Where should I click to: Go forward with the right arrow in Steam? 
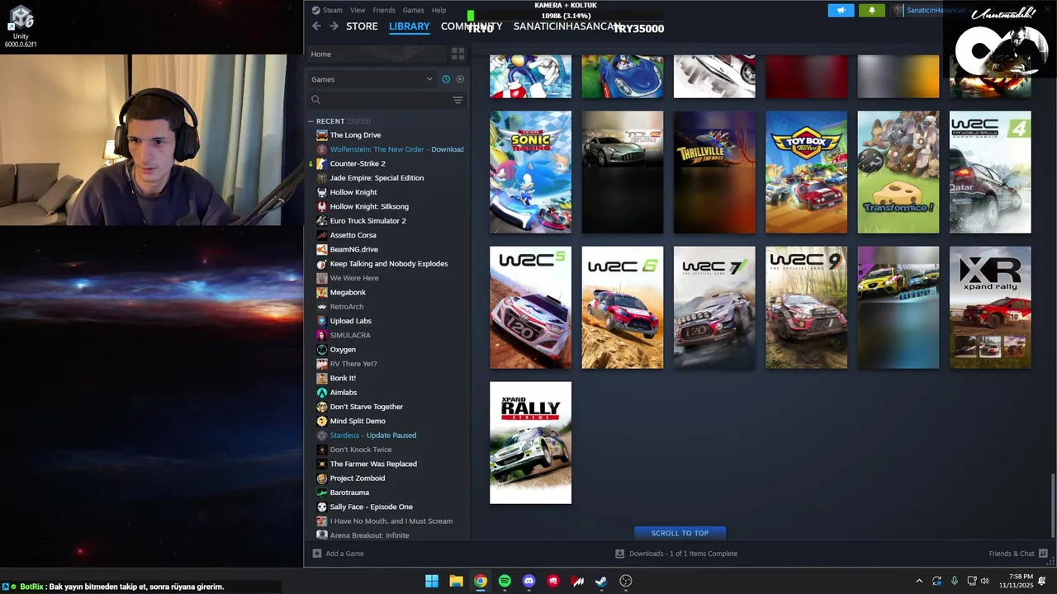pos(334,26)
